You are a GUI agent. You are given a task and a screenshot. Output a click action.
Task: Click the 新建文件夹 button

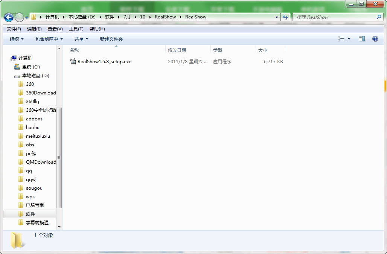(x=111, y=39)
